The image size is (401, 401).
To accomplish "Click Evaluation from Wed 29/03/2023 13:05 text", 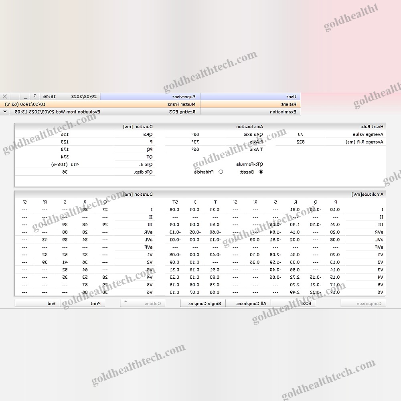I will (x=57, y=112).
